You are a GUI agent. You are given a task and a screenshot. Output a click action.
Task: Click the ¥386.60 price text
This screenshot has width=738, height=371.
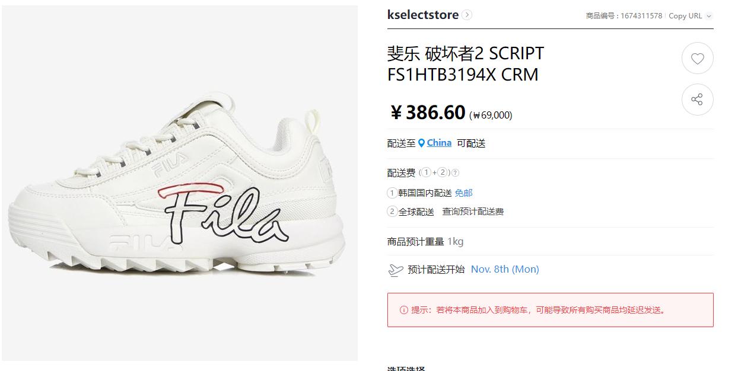click(x=428, y=112)
